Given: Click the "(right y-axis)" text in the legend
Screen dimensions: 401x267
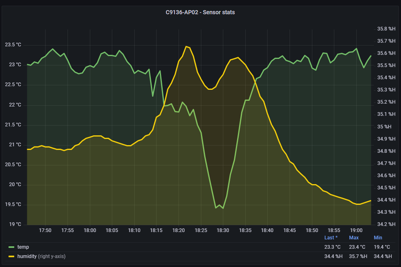Looking at the screenshot, I should tap(52, 256).
